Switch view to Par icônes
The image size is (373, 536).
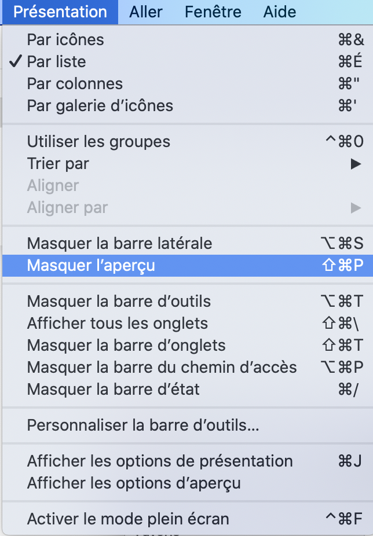point(65,40)
